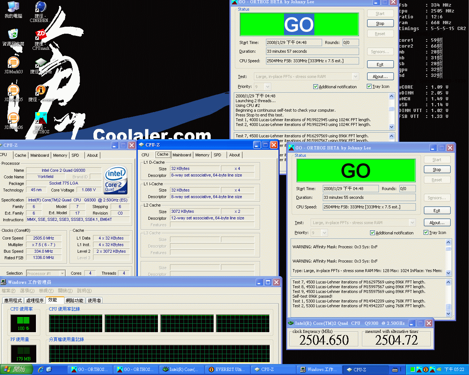The image size is (469, 375).
Task: Click the quick launch icon beside Internet Explorer
Action: (49, 370)
